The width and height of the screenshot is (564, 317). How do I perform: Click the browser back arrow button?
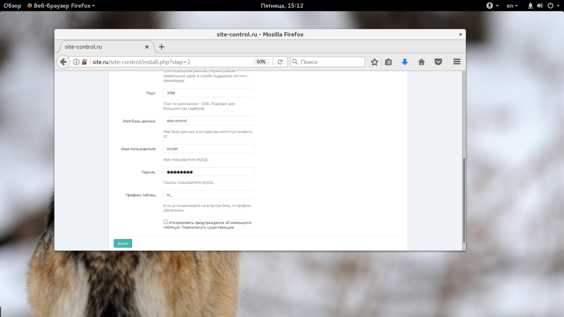point(63,62)
